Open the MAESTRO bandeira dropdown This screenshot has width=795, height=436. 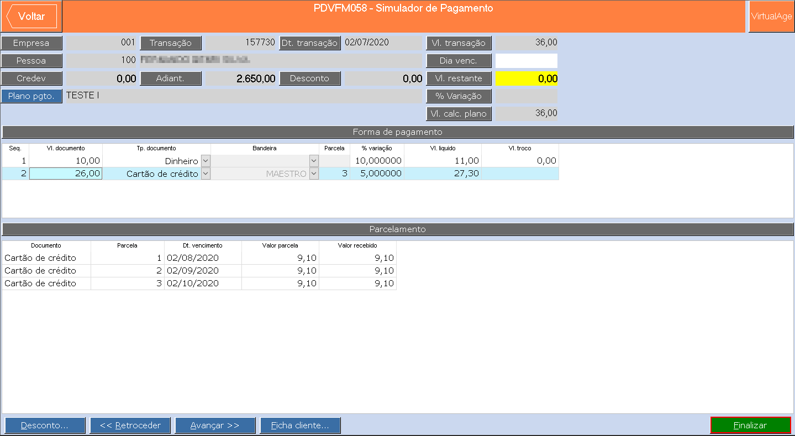(314, 174)
